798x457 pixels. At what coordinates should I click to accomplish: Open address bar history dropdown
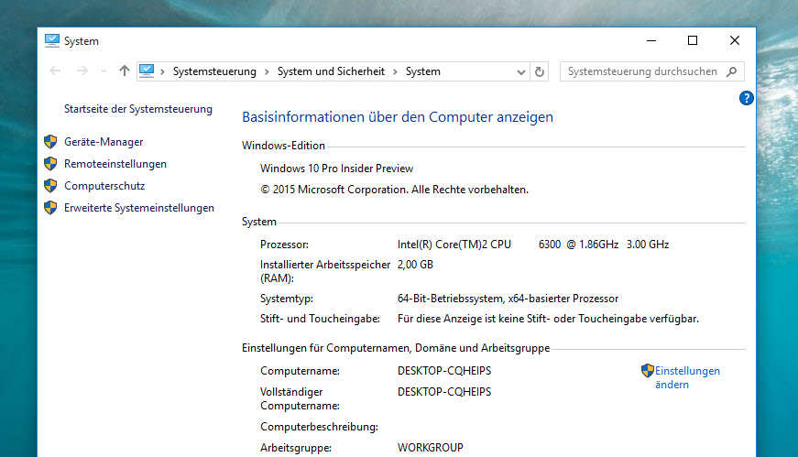pos(520,71)
